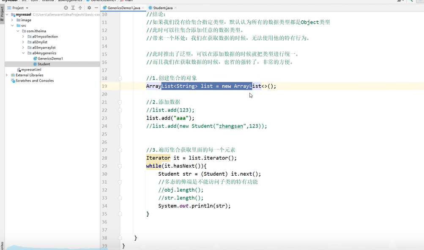424x250 pixels.
Task: Click the folder icon beside image
Action: (x=18, y=20)
